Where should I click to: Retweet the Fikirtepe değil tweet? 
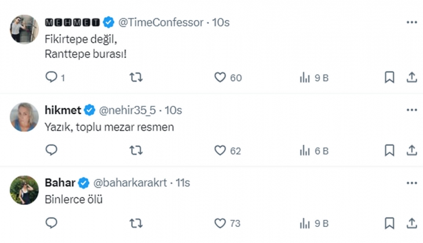pyautogui.click(x=136, y=78)
